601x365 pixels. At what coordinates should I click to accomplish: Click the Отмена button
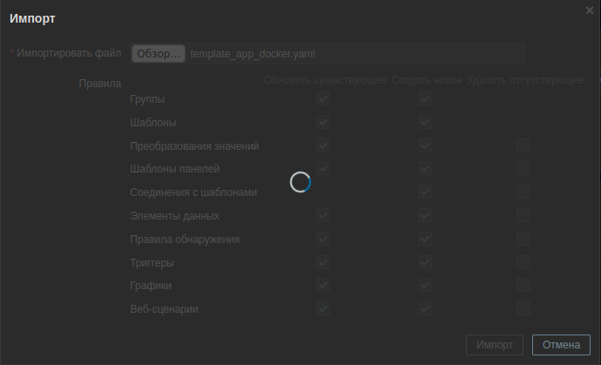coord(561,345)
